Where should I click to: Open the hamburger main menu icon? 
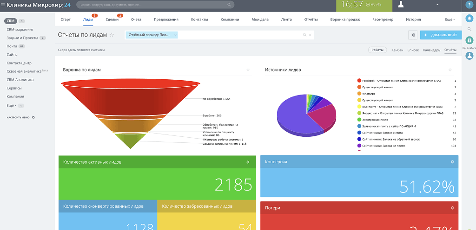(3, 5)
